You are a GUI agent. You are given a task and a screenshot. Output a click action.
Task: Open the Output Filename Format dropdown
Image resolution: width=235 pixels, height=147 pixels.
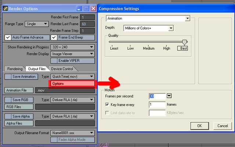[73, 133]
